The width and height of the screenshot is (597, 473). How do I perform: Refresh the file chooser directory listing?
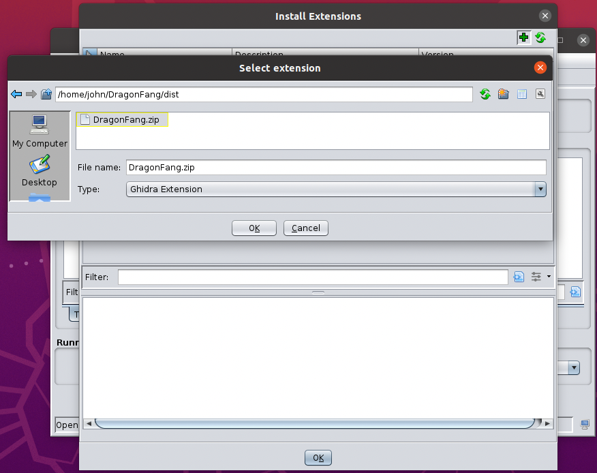point(485,94)
